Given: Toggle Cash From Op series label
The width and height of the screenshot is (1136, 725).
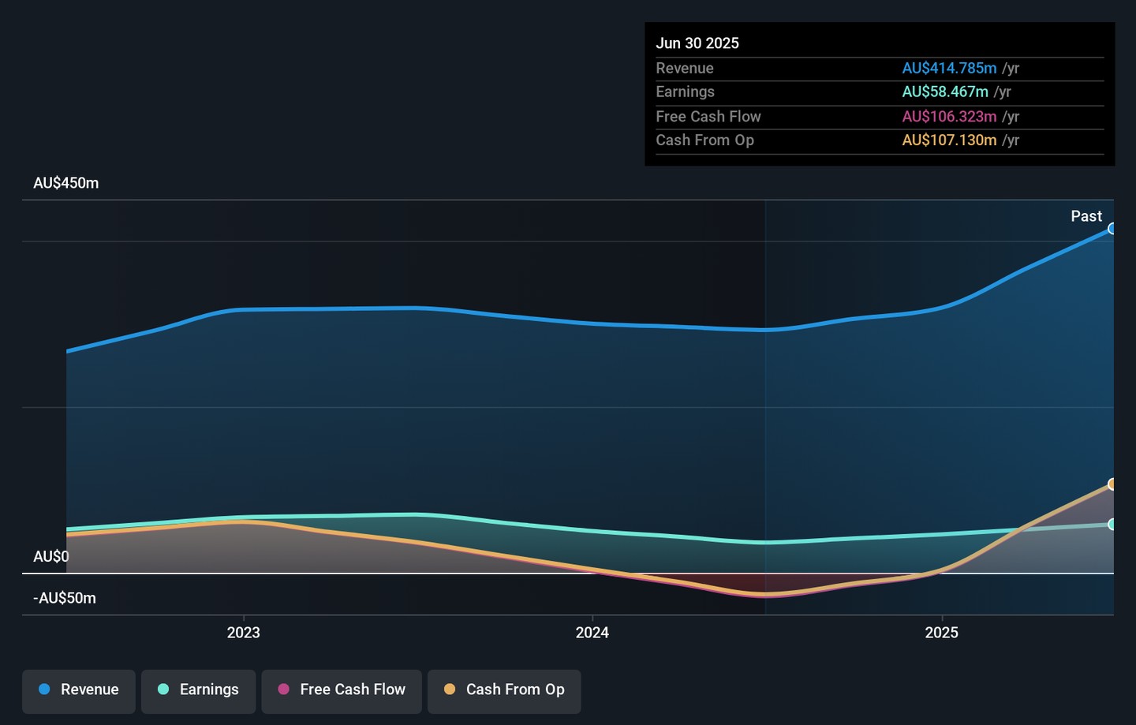Looking at the screenshot, I should [x=515, y=689].
